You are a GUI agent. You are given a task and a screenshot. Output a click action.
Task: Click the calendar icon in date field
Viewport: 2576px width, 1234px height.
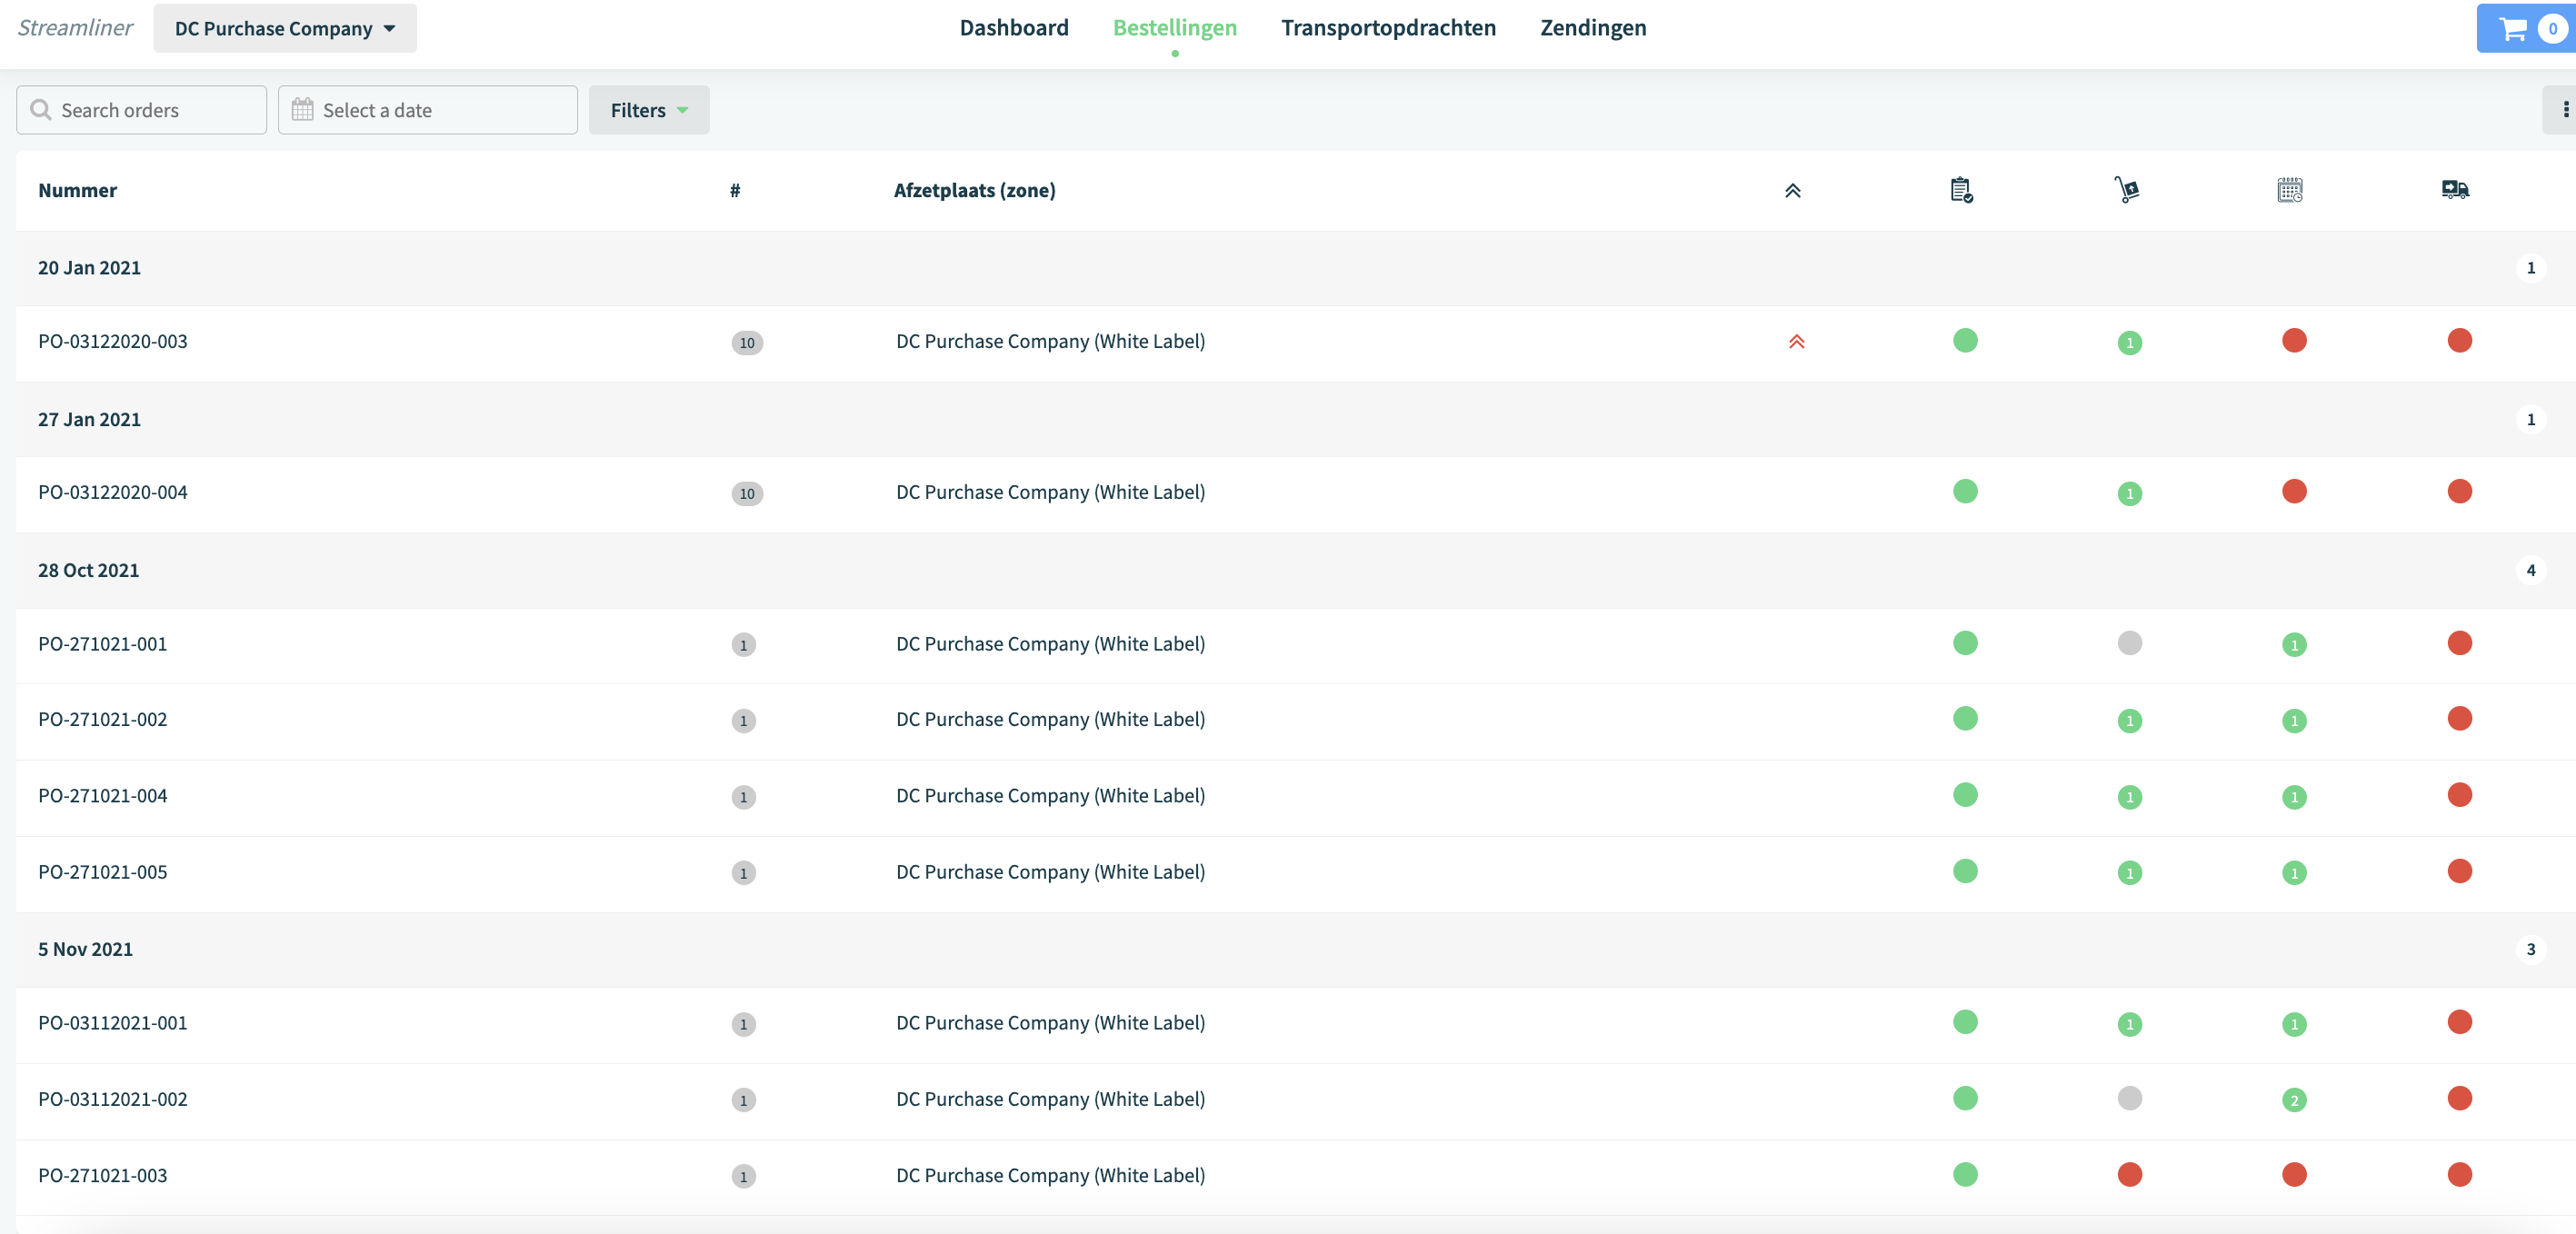click(x=302, y=110)
